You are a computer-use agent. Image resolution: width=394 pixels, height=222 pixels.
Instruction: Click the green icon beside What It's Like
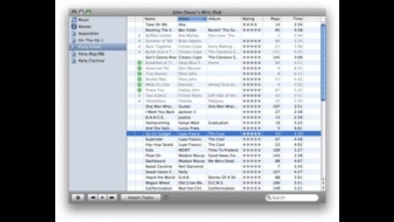pyautogui.click(x=139, y=84)
